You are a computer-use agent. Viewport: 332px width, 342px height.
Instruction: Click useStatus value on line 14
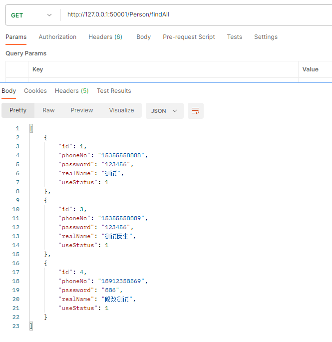point(107,245)
